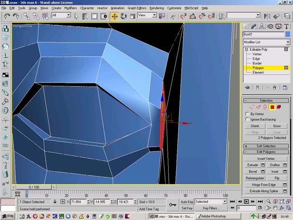
Task: Open the Rendering menu
Action: coord(157,8)
